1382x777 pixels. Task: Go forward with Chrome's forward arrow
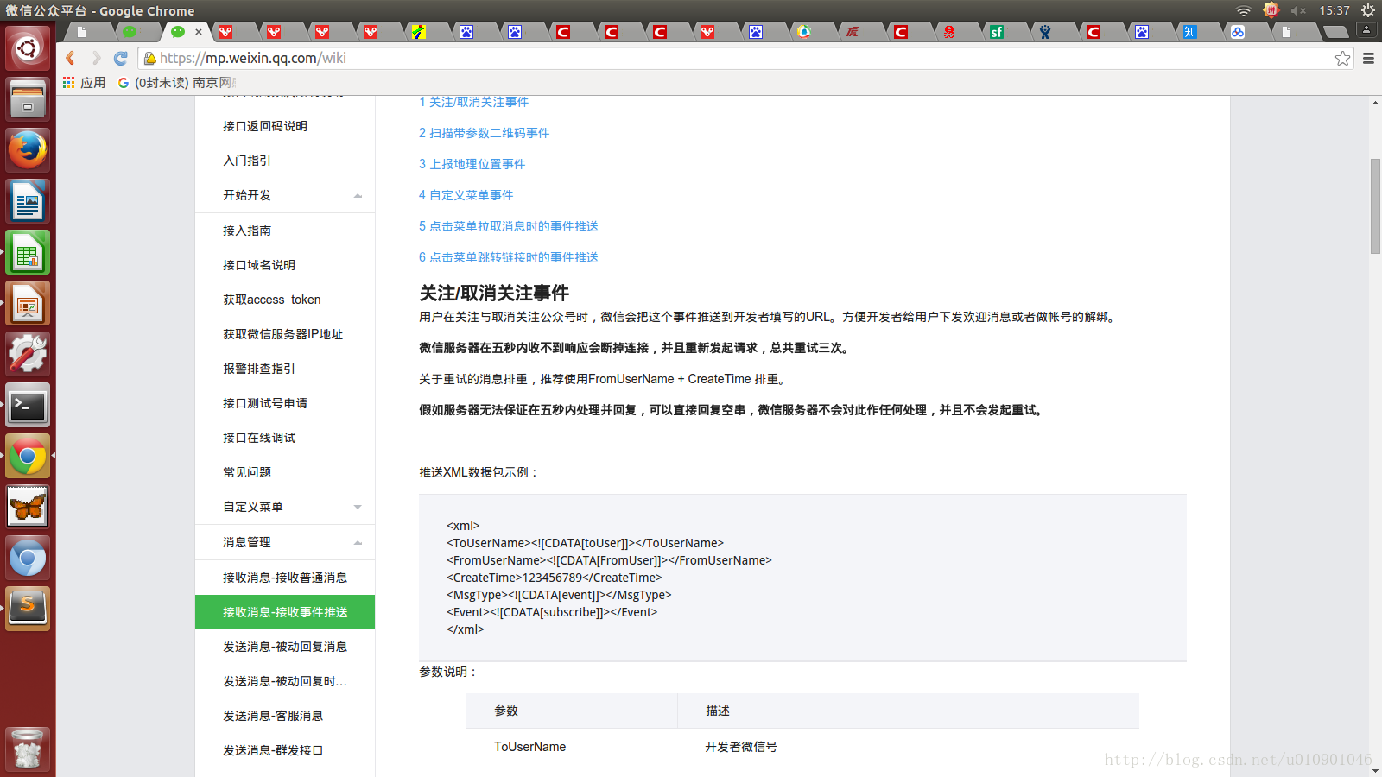pos(96,58)
